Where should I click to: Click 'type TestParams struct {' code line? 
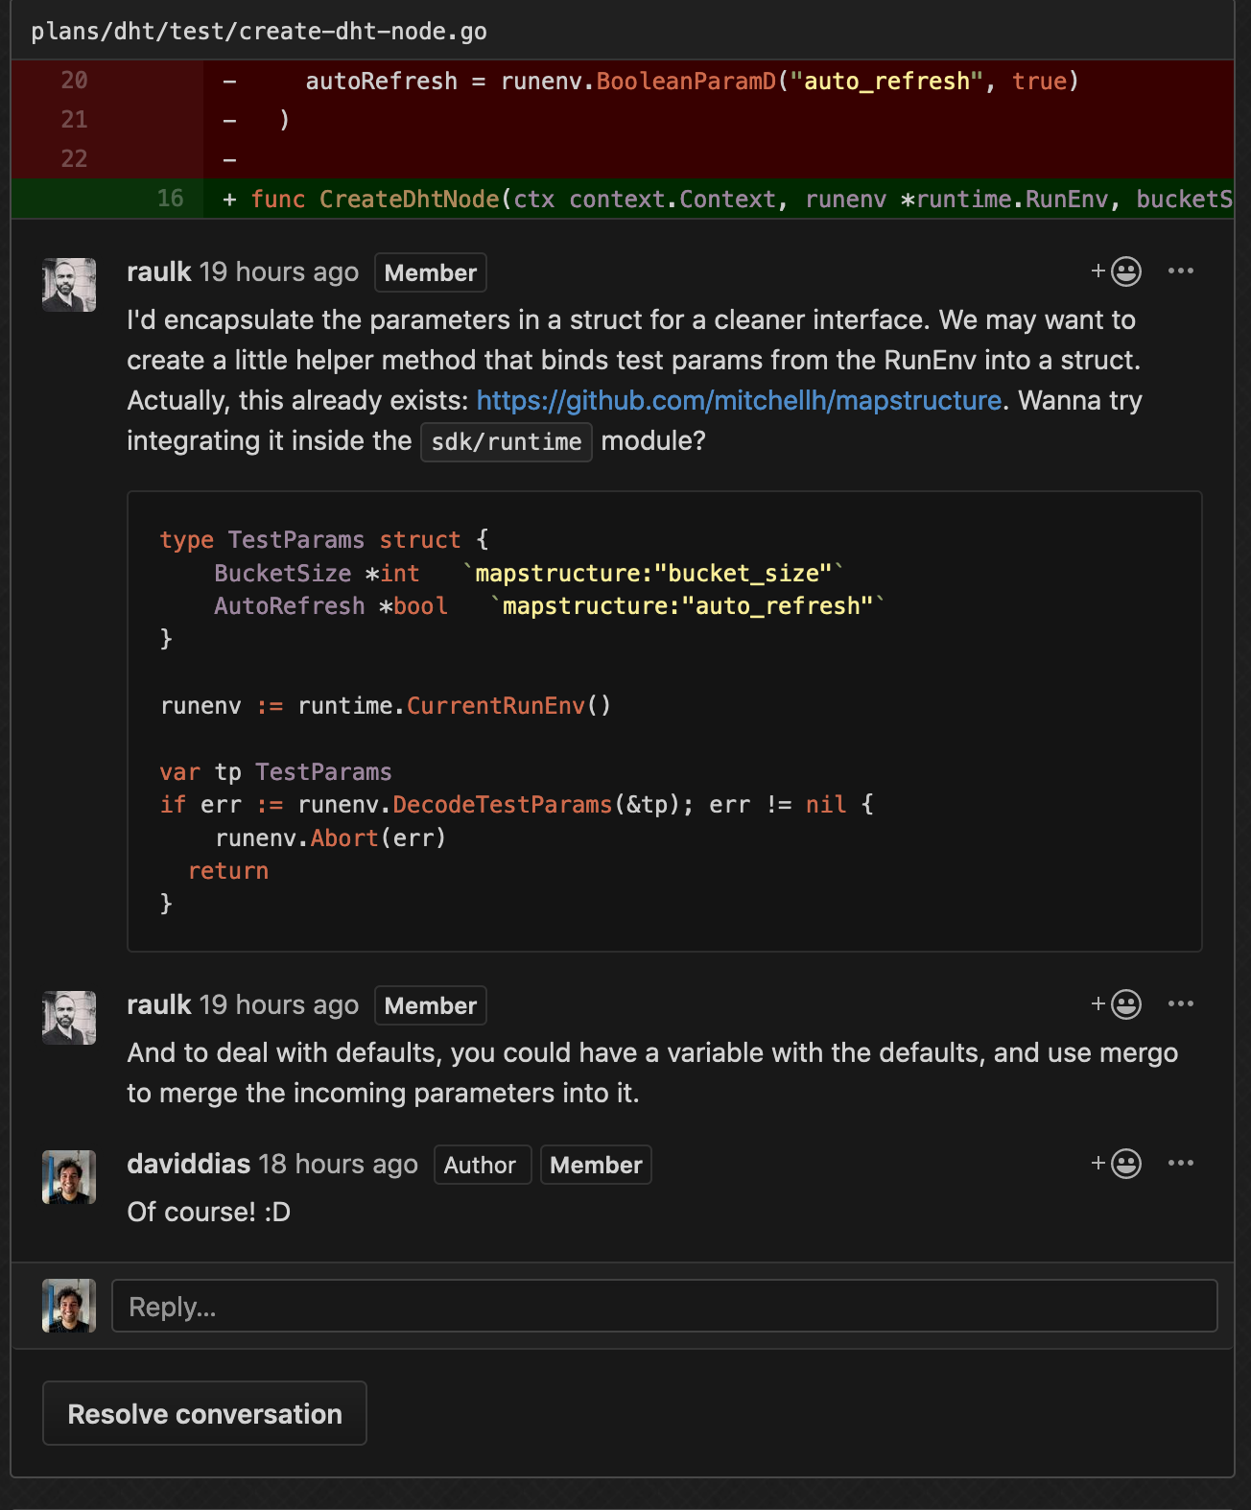pyautogui.click(x=324, y=540)
